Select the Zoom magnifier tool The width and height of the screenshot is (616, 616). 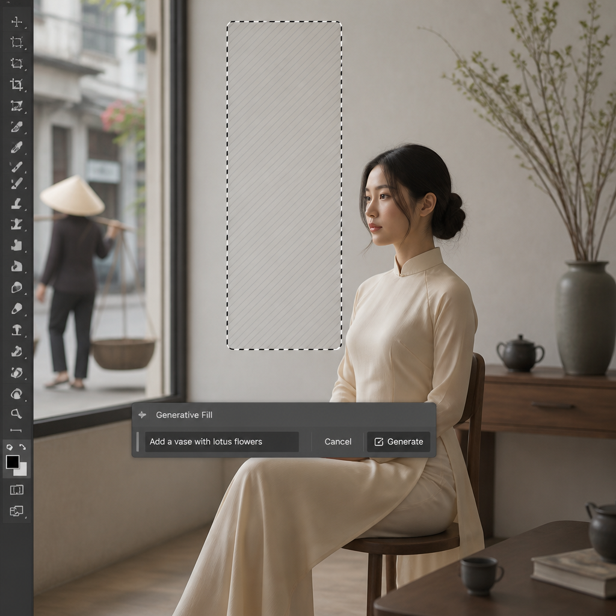[x=16, y=413]
